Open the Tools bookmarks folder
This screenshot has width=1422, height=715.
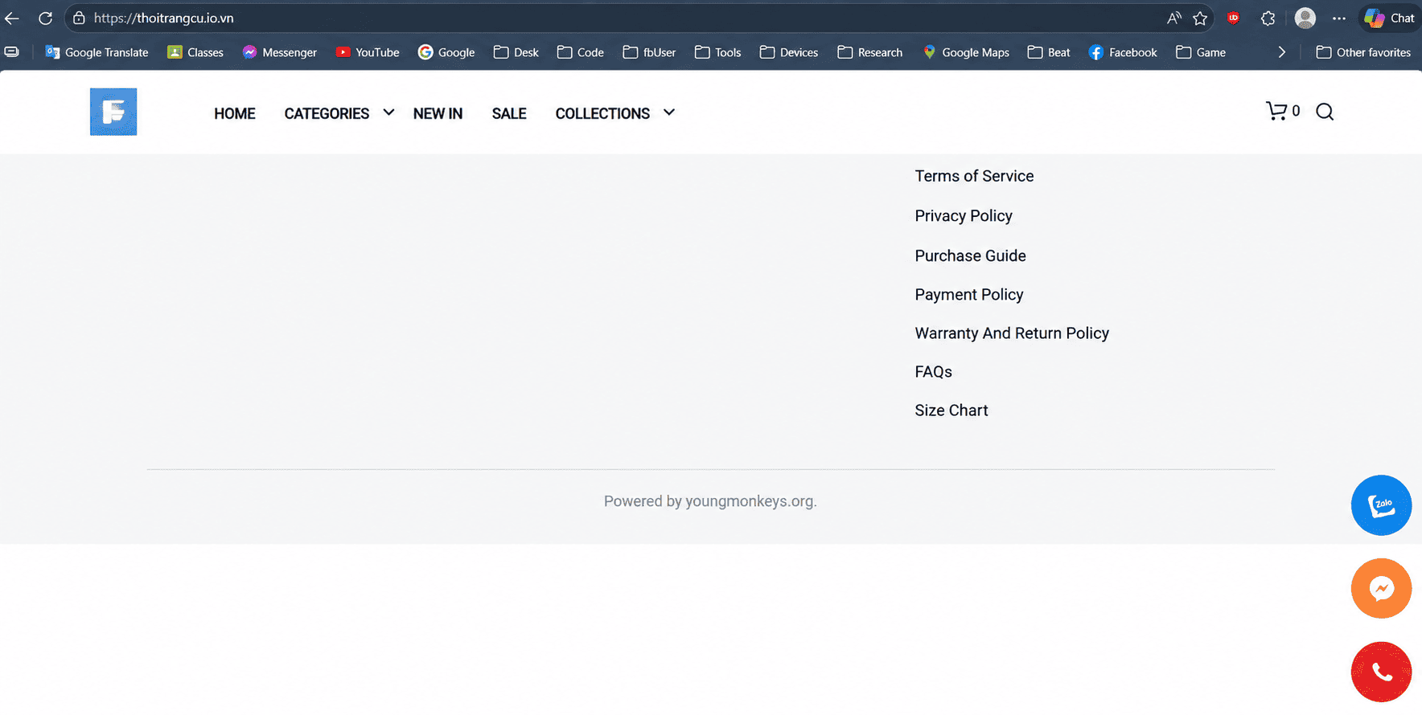tap(717, 52)
